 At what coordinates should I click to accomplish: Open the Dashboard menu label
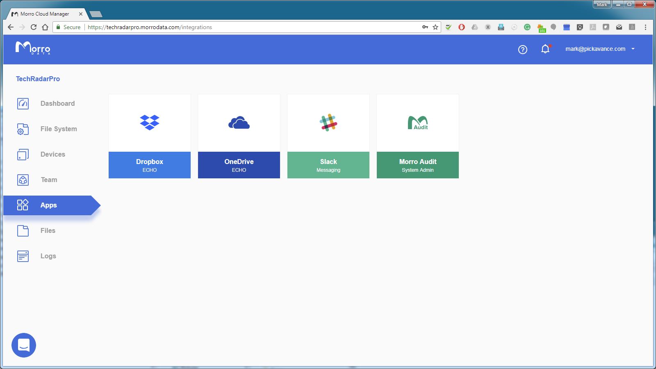point(58,104)
